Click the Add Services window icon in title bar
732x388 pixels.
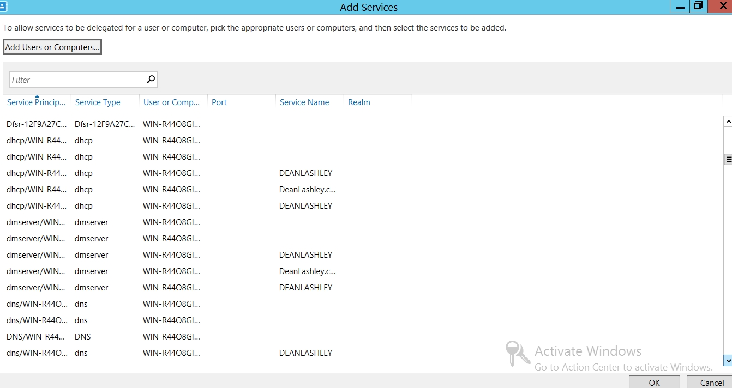pos(3,7)
